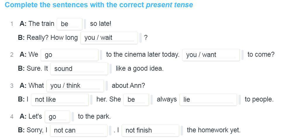Click the gray marker beside 'lie' field
The width and height of the screenshot is (290, 139).
240,99
